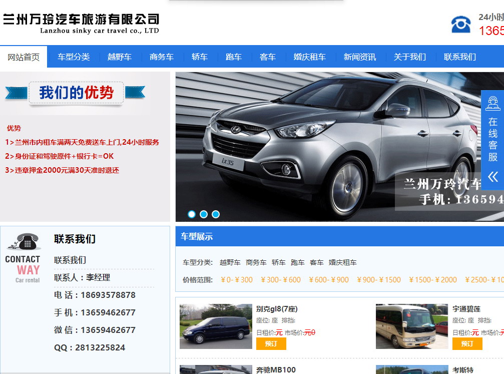
Task: Click the 联系我们 link under contact heading
Action: tap(70, 260)
